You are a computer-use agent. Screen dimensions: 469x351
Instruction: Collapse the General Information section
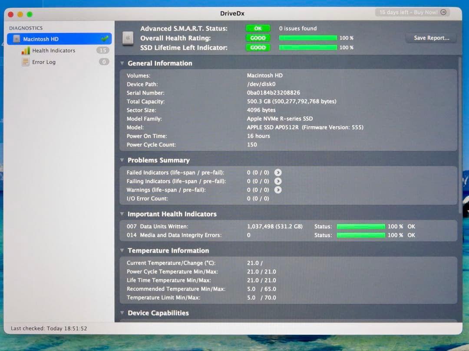[x=122, y=63]
